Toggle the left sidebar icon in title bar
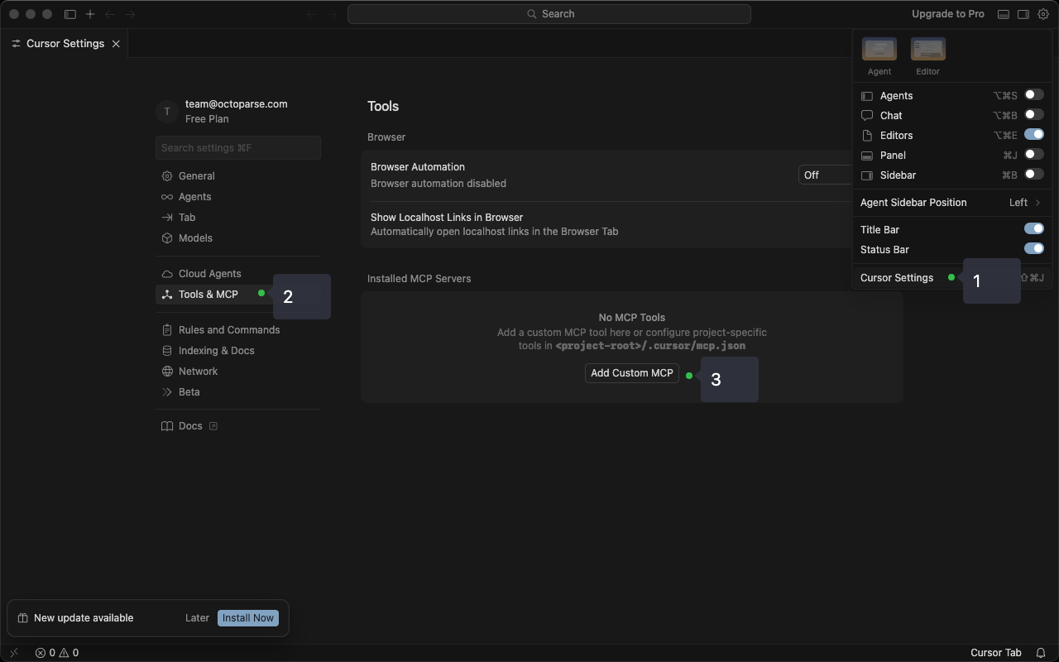The image size is (1059, 662). (70, 14)
